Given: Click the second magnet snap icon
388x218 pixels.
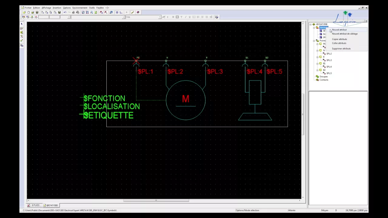Looking at the screenshot, I should tap(106, 12).
